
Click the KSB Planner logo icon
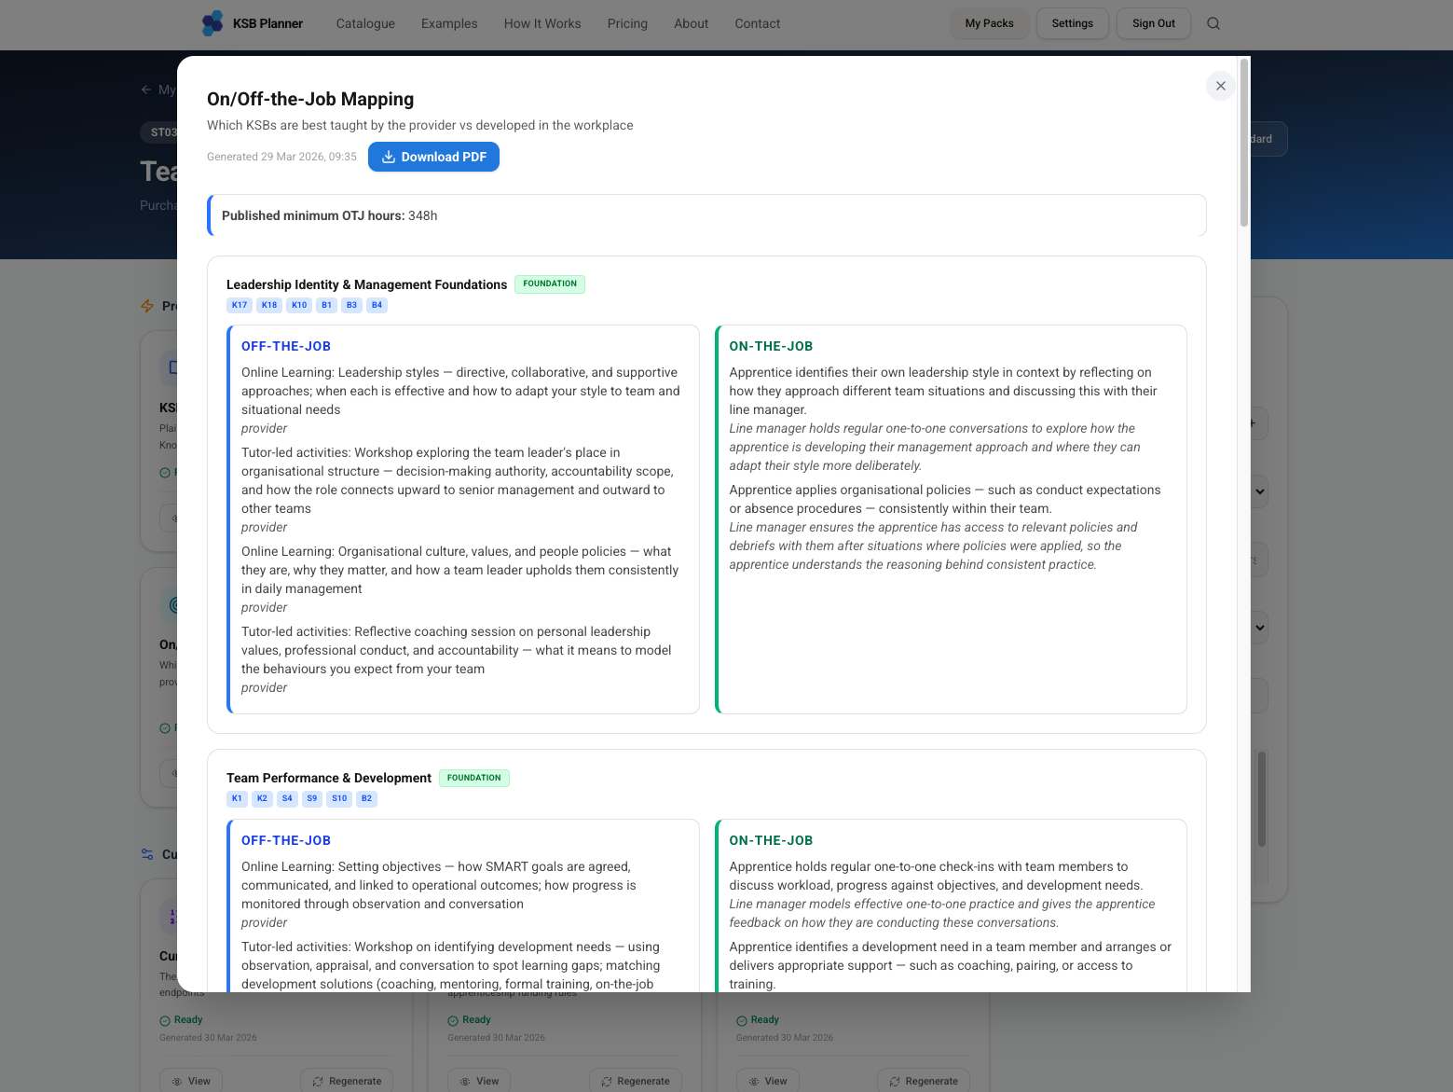212,22
